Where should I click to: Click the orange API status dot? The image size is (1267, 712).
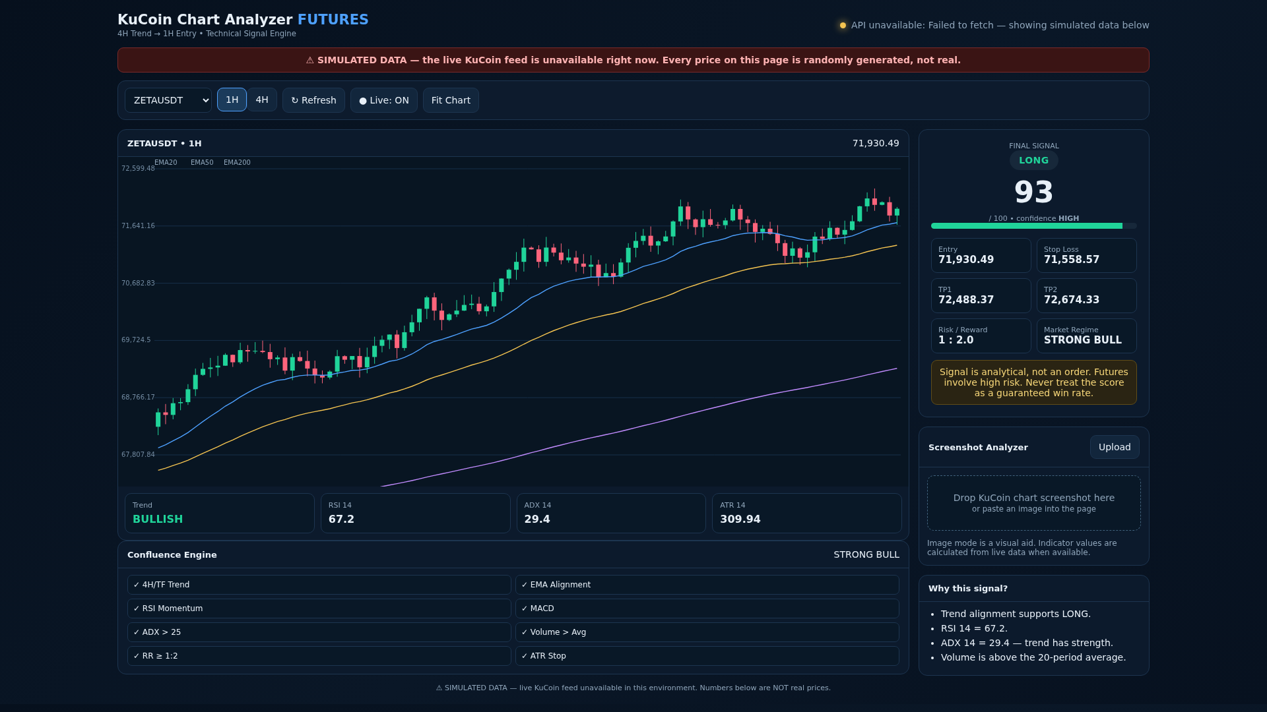click(x=843, y=26)
